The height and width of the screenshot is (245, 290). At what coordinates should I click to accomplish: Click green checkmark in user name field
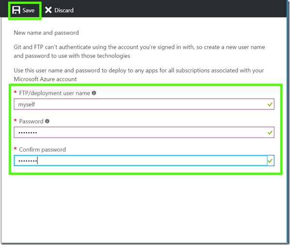[x=270, y=104]
